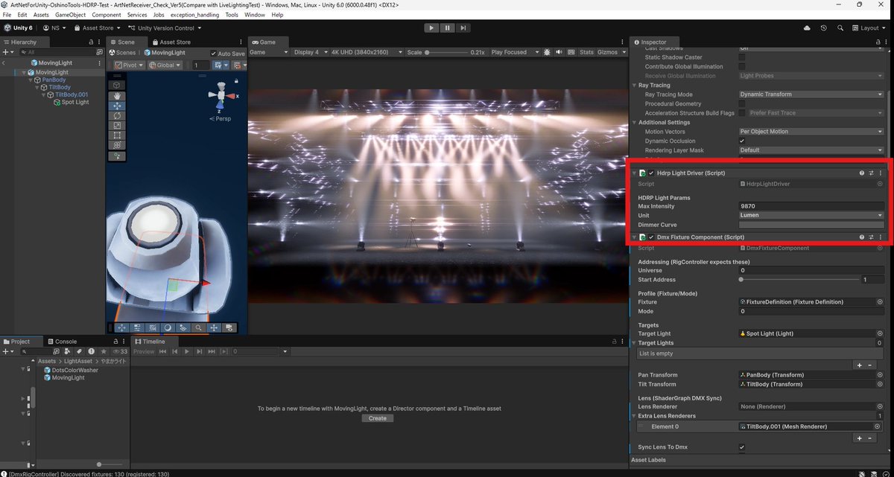This screenshot has height=477, width=894.
Task: Click the Create timeline button
Action: pyautogui.click(x=378, y=418)
